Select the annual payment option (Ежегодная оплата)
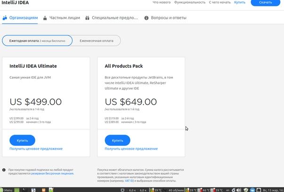Viewport: 284px width, 192px height. click(37, 40)
